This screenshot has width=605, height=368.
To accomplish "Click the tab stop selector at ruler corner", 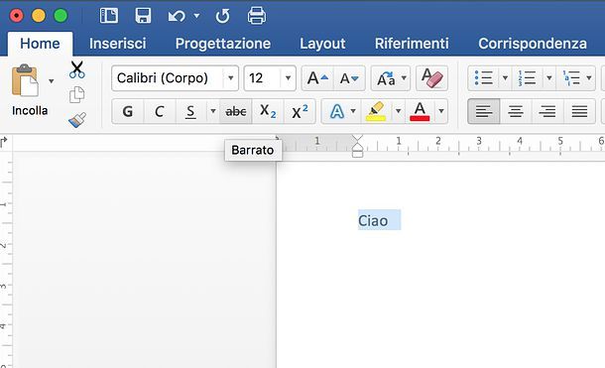I will tap(4, 142).
